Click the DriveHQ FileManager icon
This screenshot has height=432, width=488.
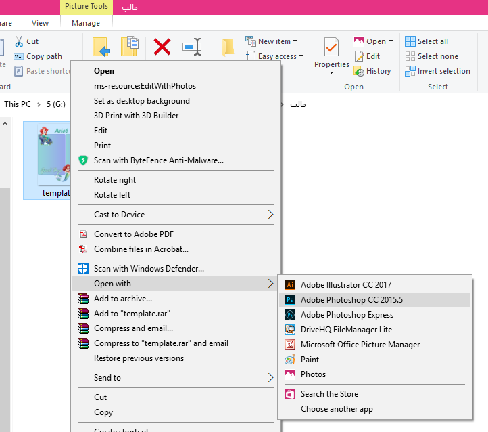click(x=290, y=330)
